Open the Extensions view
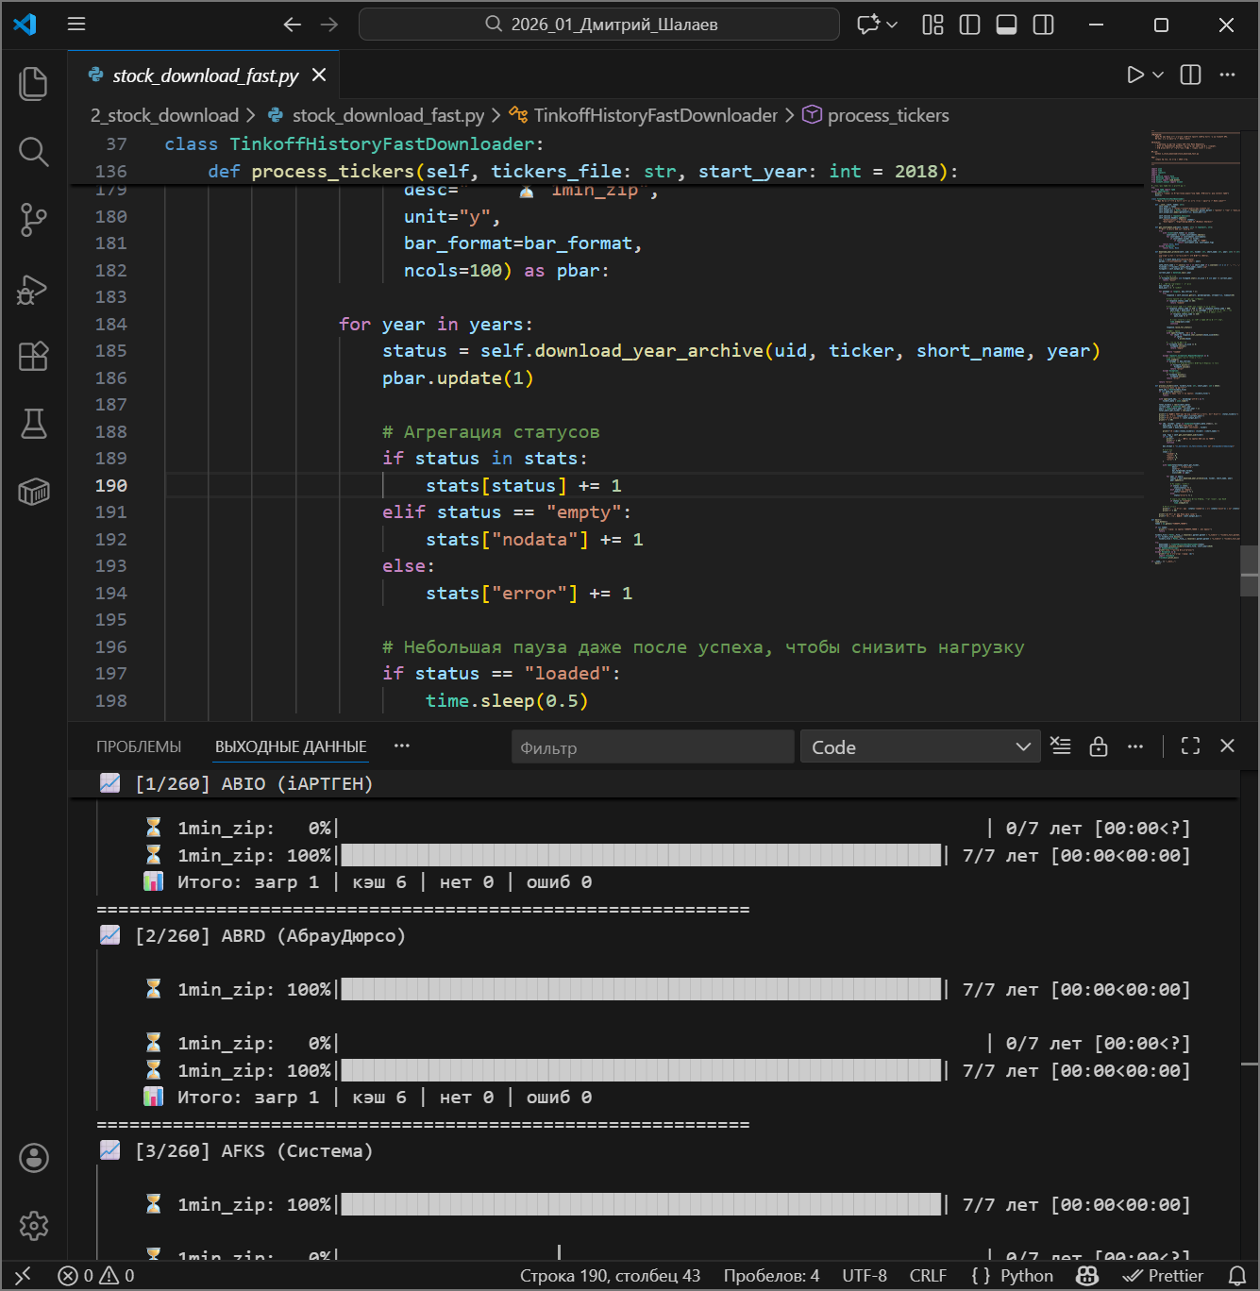 tap(34, 357)
